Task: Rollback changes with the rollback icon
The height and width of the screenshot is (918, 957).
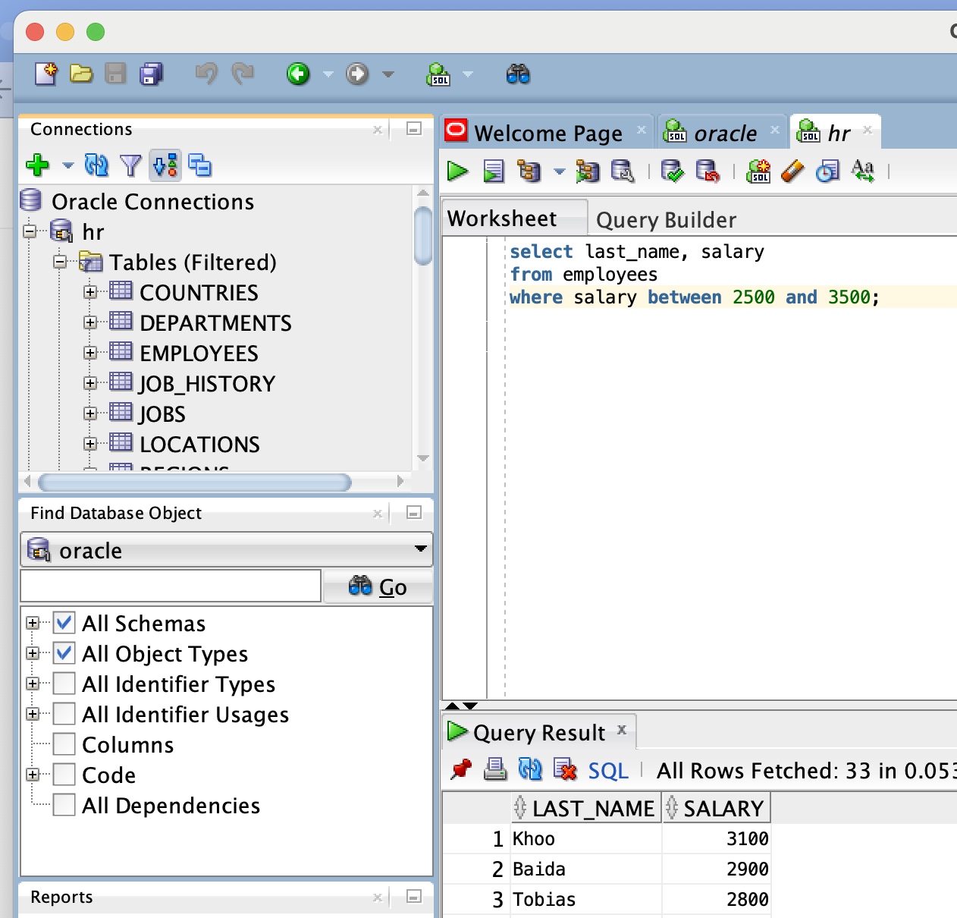Action: click(x=708, y=171)
